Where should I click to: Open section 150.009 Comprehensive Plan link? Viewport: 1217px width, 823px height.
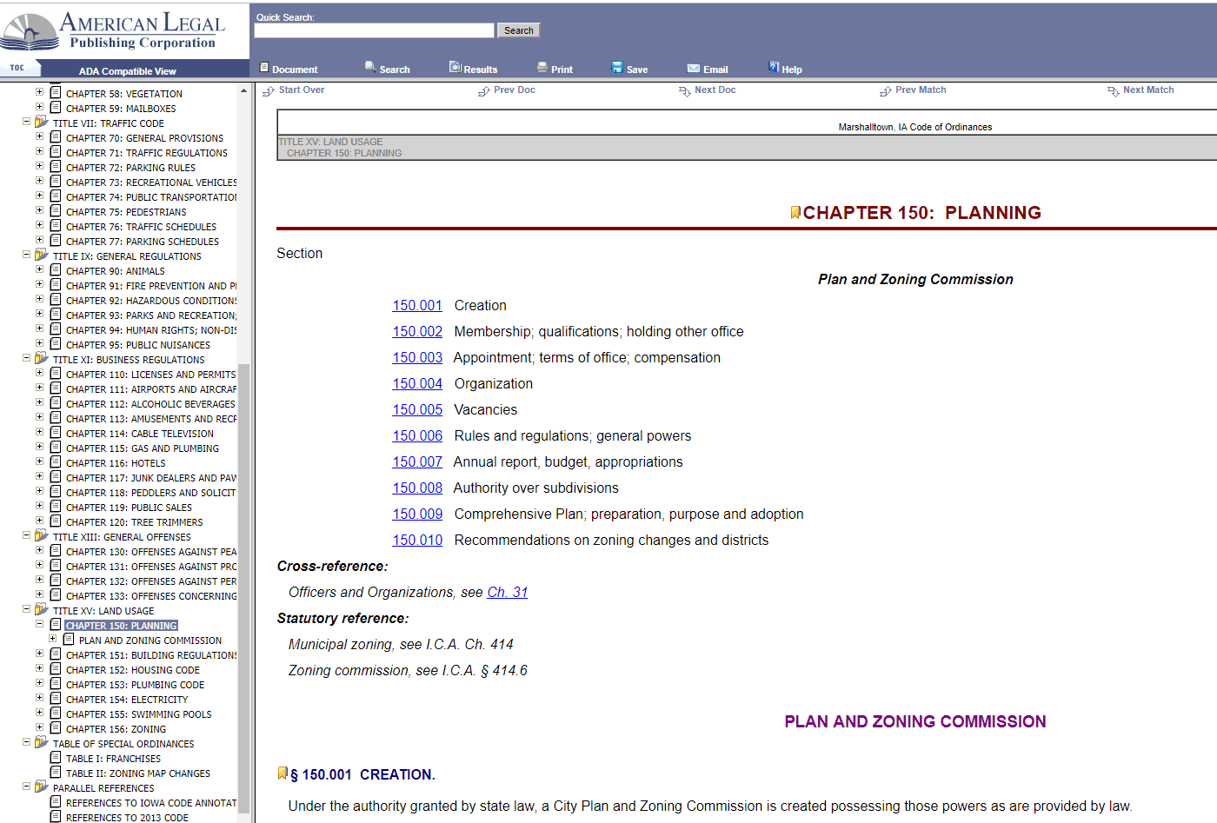[417, 514]
